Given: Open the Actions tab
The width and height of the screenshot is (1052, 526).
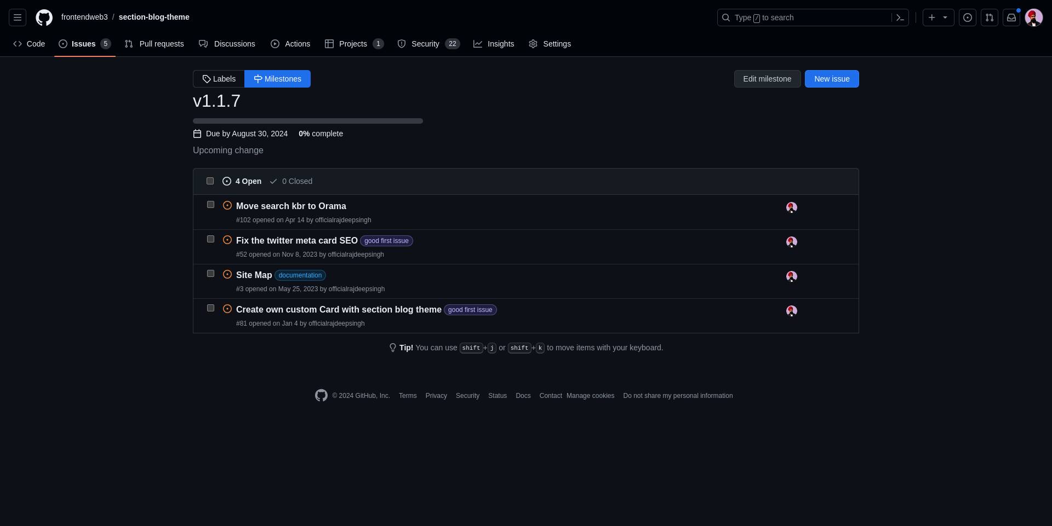Looking at the screenshot, I should pos(290,44).
